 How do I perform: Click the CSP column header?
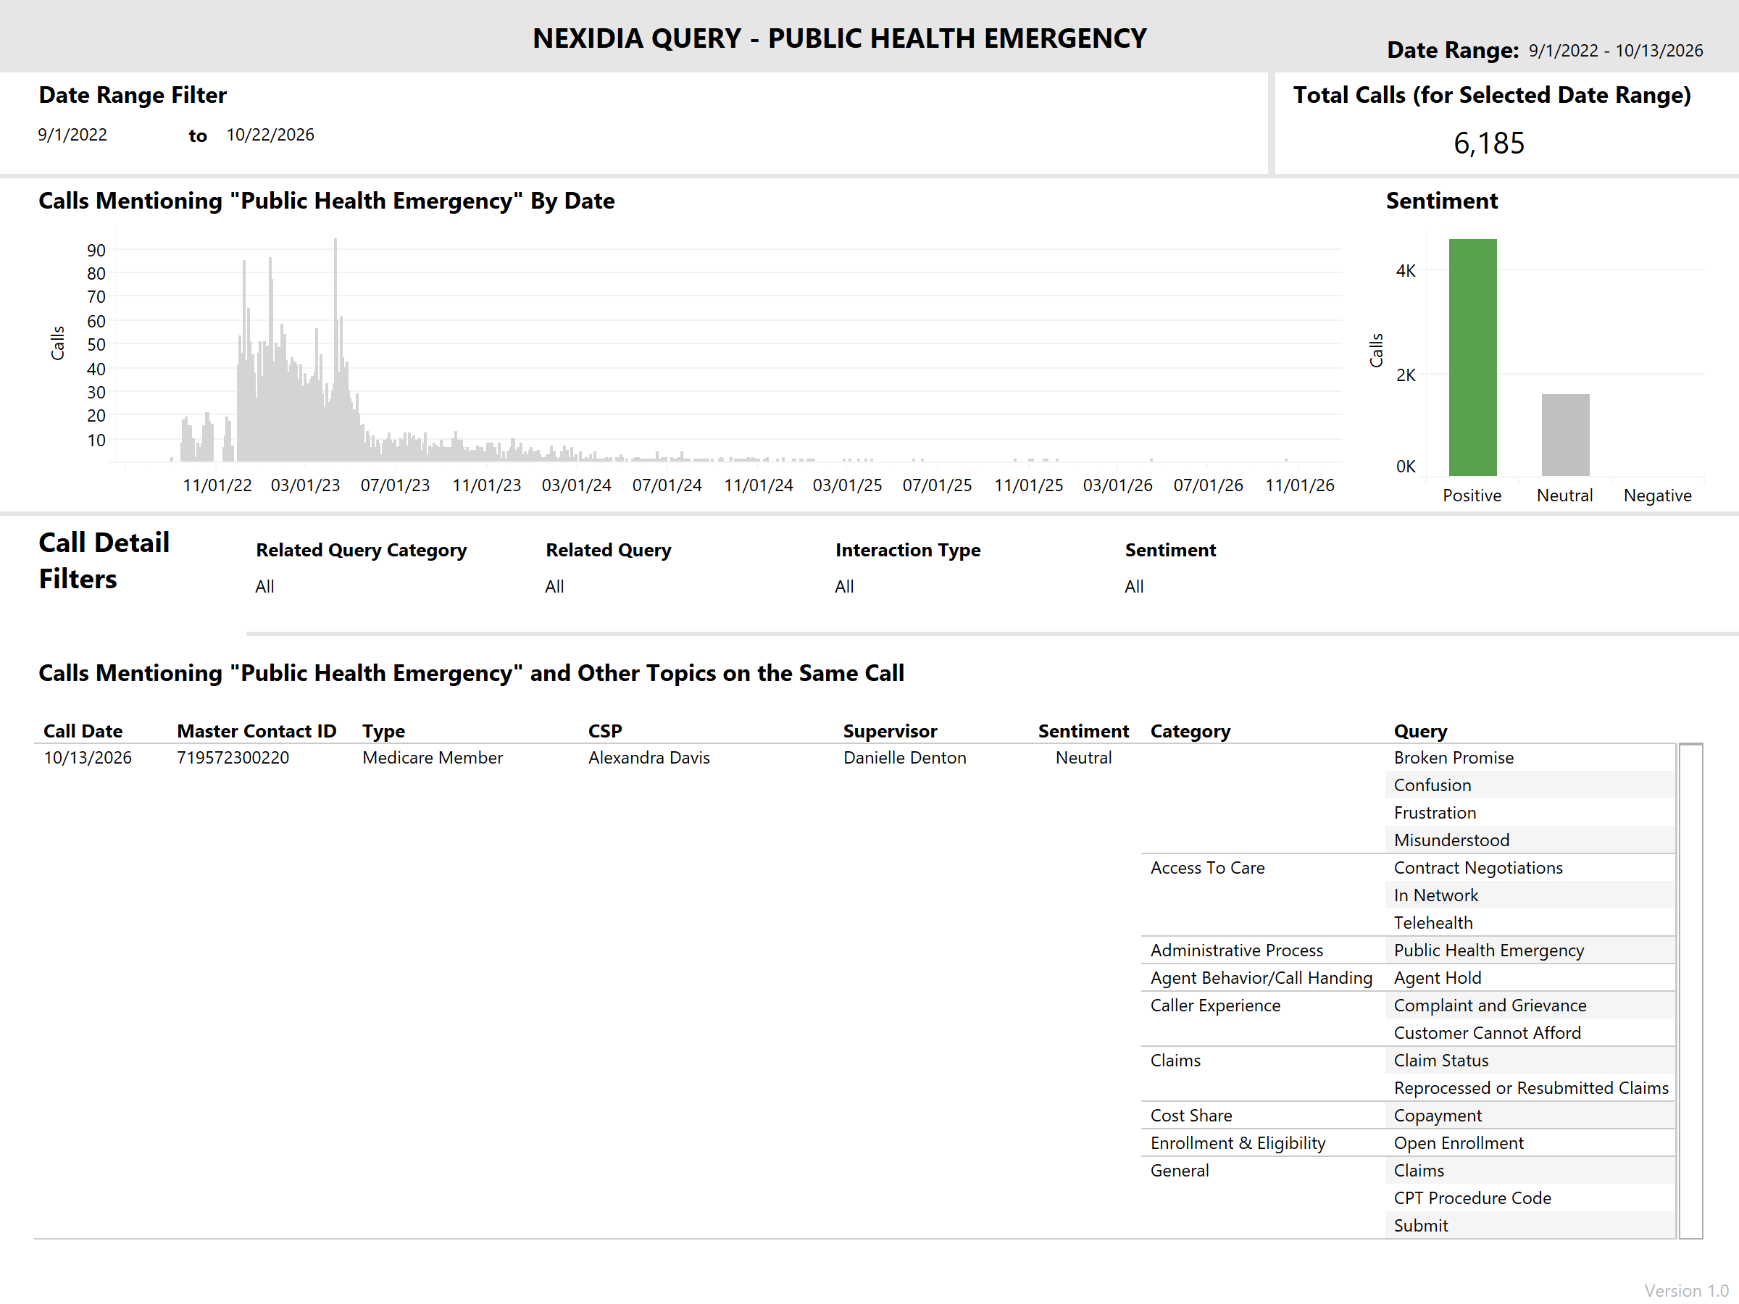coord(605,730)
